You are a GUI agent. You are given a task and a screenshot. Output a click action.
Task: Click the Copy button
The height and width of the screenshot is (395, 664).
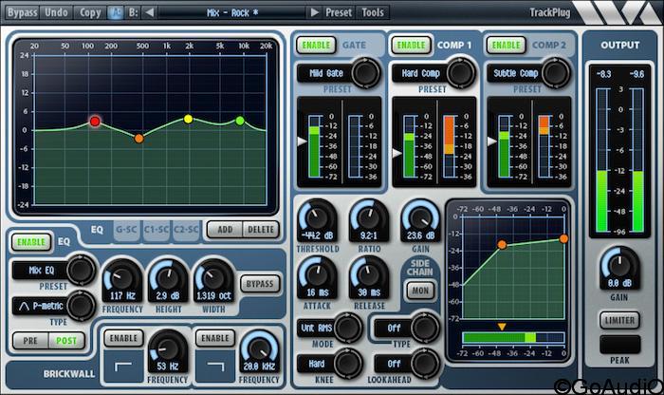click(x=90, y=12)
